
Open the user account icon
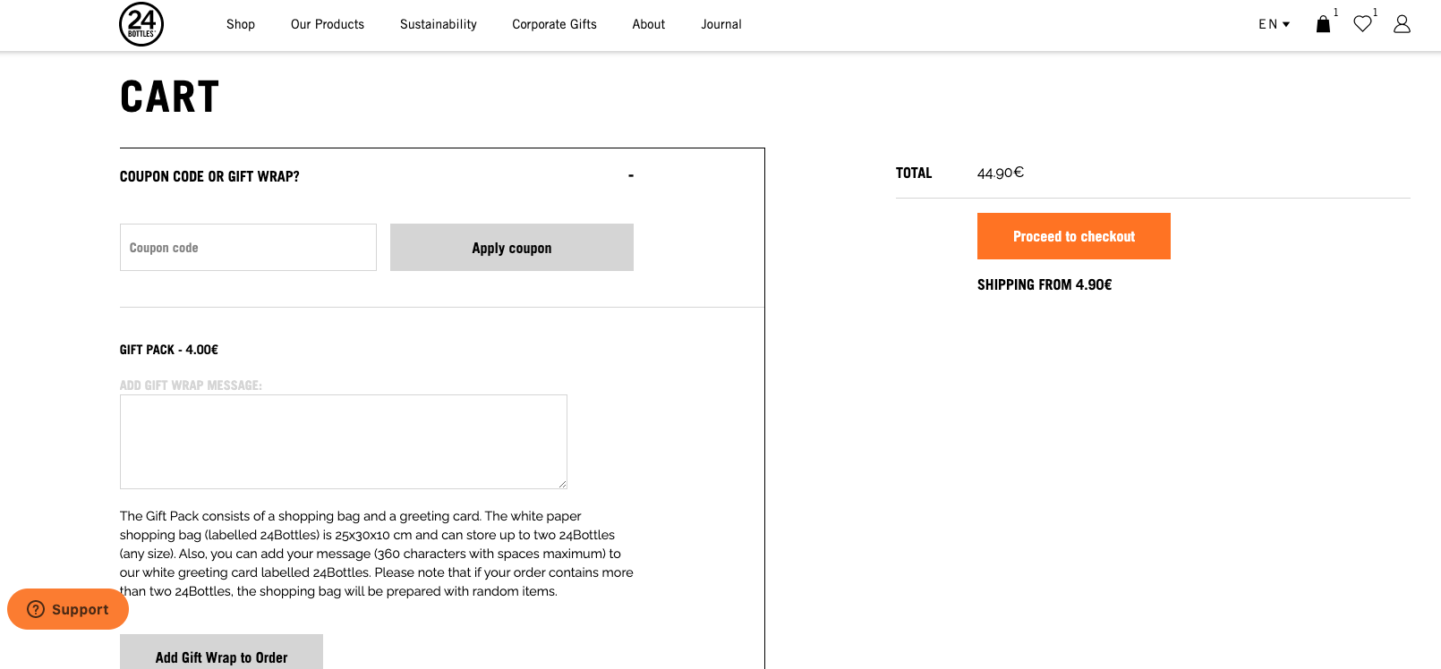(x=1402, y=24)
